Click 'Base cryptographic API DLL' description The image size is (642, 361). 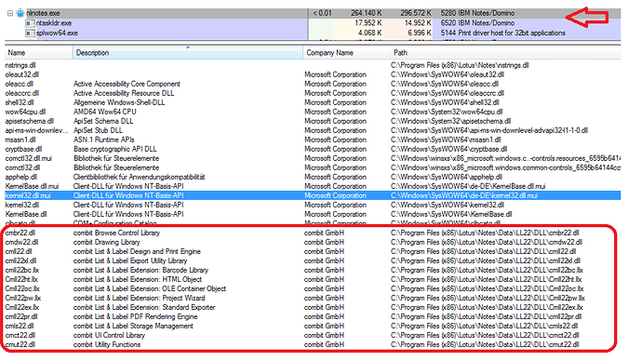pyautogui.click(x=115, y=149)
